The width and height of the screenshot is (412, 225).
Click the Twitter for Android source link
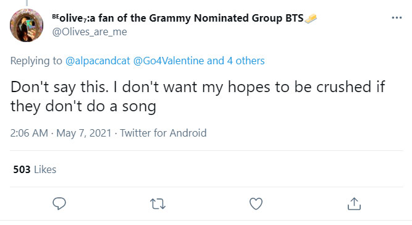click(x=163, y=133)
